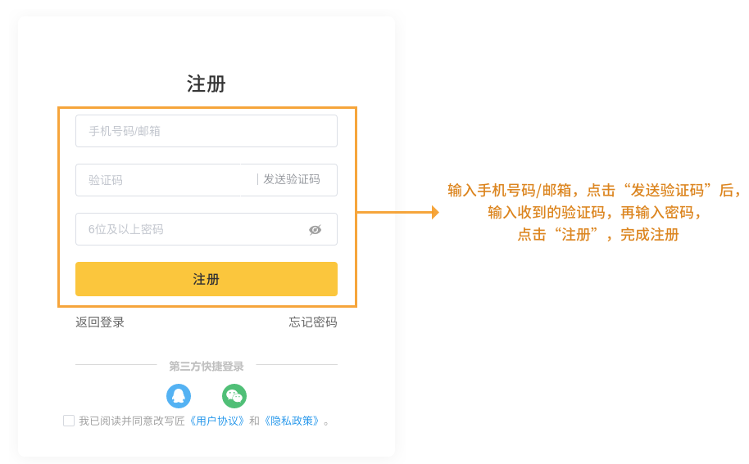This screenshot has width=749, height=464.
Task: Click the 注册 page heading
Action: [207, 84]
